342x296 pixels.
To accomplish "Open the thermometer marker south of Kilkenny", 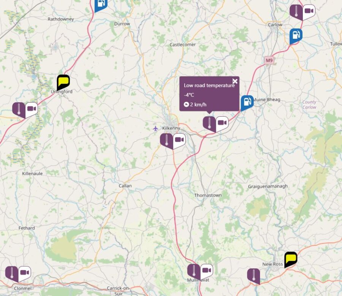I will (166, 141).
